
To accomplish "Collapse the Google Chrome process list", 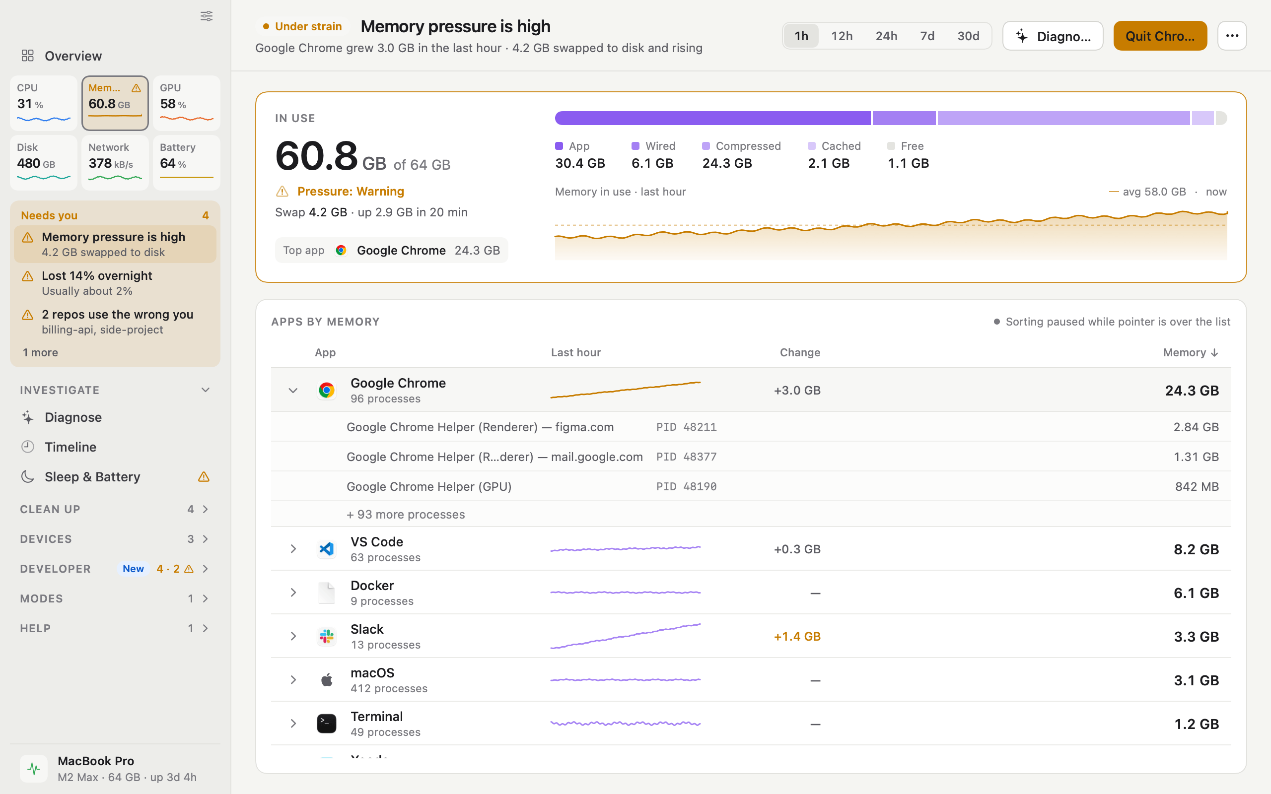I will (x=292, y=390).
